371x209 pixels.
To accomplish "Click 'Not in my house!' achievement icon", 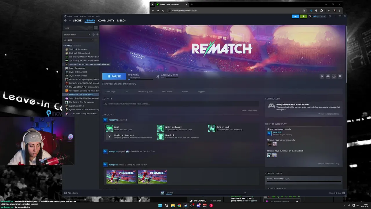I will (x=161, y=128).
